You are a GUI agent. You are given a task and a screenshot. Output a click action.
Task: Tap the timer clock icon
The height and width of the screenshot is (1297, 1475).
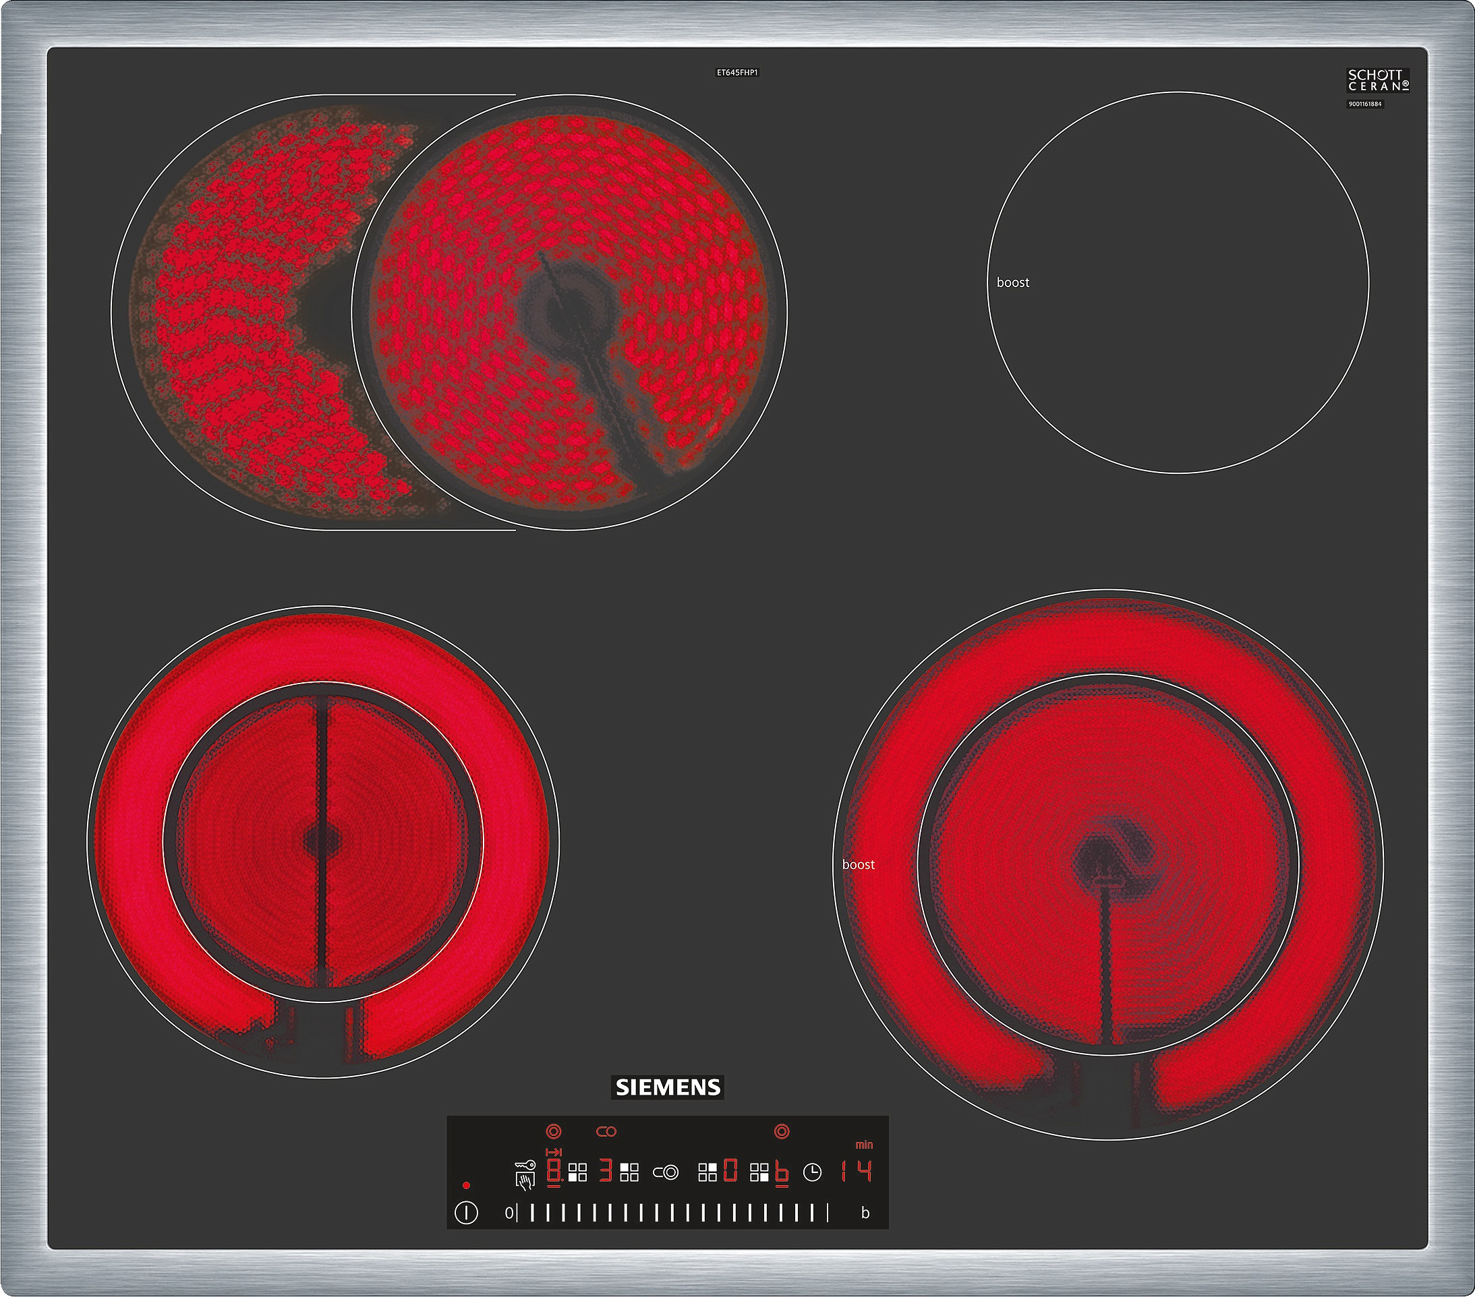pos(813,1173)
